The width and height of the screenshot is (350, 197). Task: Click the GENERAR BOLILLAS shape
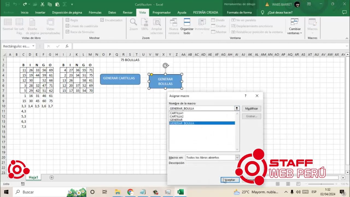pyautogui.click(x=165, y=82)
